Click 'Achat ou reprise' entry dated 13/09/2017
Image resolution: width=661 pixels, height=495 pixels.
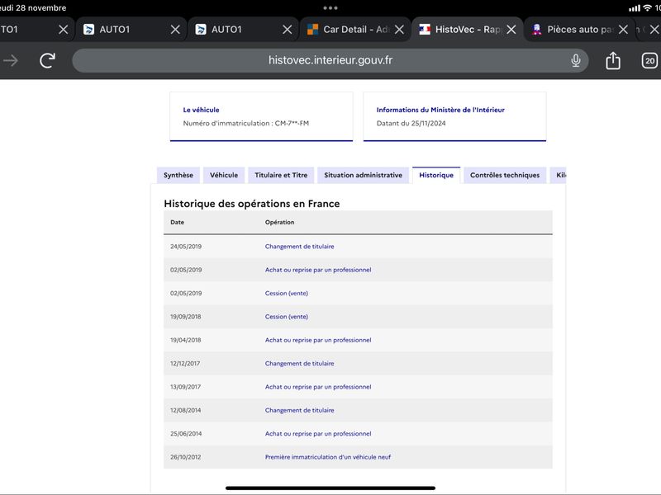point(318,387)
